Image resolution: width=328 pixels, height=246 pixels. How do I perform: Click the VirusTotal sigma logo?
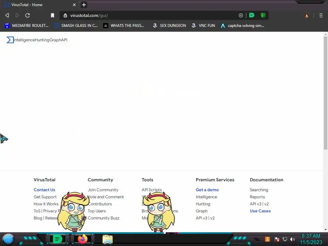point(10,40)
